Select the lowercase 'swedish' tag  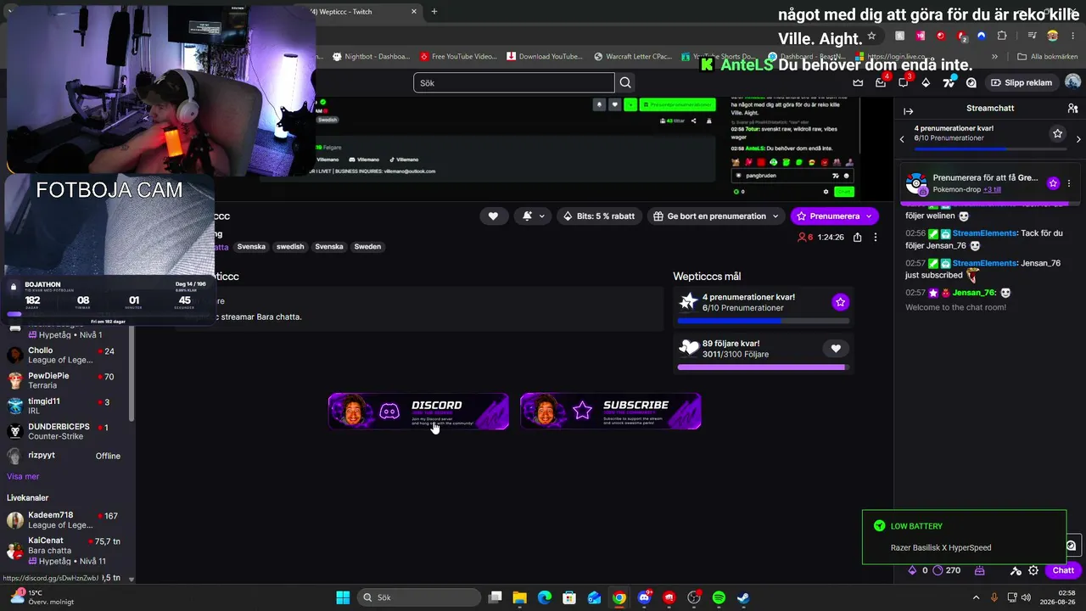coord(290,247)
